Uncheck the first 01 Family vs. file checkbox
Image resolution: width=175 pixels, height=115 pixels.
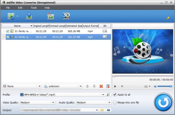point(8,31)
